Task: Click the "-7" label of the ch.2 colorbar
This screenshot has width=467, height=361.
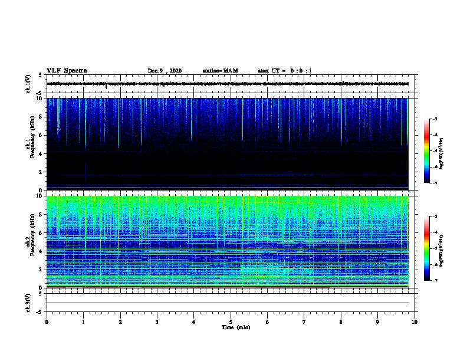Action: coord(435,280)
